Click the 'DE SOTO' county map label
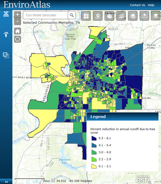The width and height of the screenshot is (161, 184). click(x=48, y=144)
